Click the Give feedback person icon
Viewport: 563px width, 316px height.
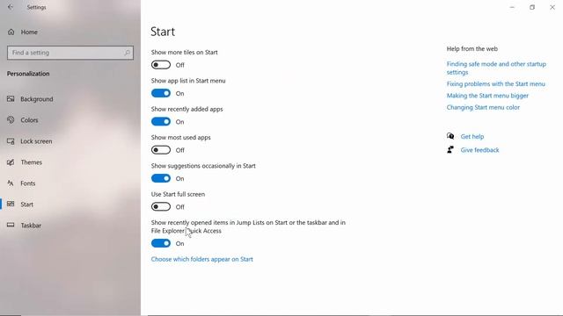pyautogui.click(x=450, y=150)
